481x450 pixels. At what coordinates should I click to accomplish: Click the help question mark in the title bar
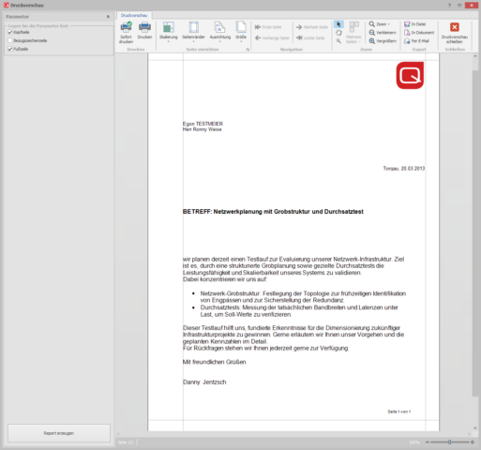(449, 6)
